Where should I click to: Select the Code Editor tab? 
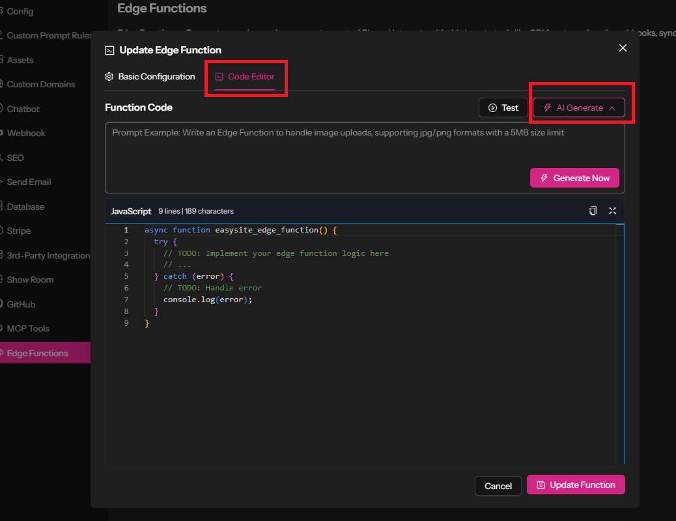click(245, 77)
